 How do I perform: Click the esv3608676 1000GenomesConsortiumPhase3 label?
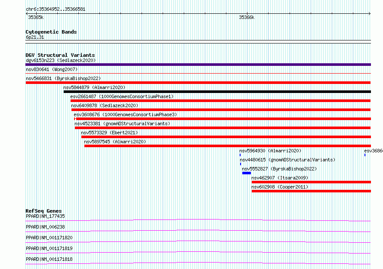[x=125, y=114]
